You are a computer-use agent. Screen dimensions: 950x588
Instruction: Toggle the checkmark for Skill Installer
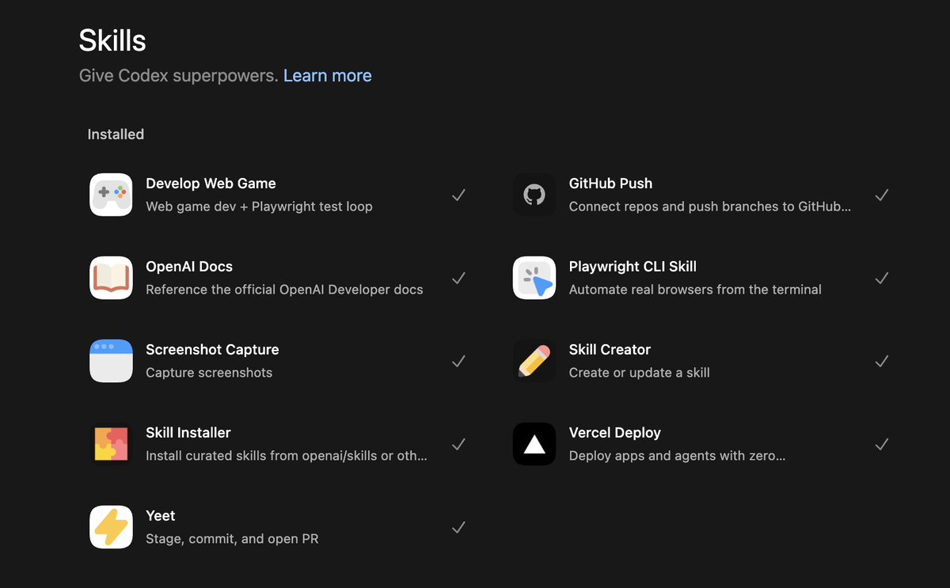tap(458, 444)
